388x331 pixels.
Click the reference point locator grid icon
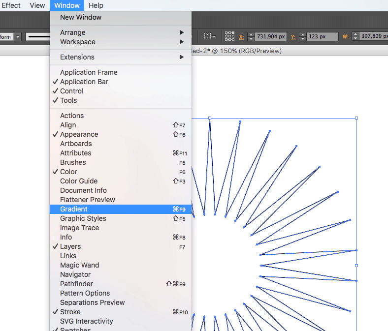coord(229,36)
